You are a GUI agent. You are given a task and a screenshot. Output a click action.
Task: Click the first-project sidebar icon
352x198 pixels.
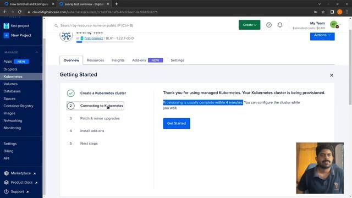6,26
